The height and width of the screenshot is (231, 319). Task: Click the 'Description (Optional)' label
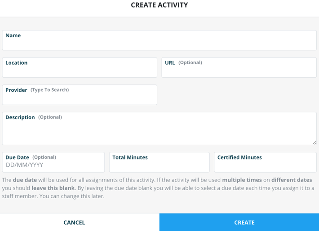(34, 117)
